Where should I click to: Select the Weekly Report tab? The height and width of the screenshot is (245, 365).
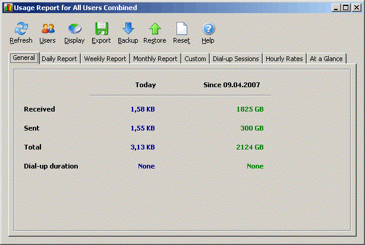105,59
